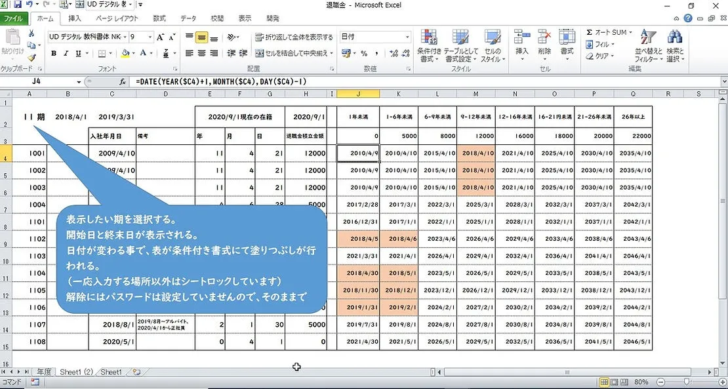The image size is (728, 389).
Task: Expand the fill color dropdown arrow
Action: click(x=134, y=53)
